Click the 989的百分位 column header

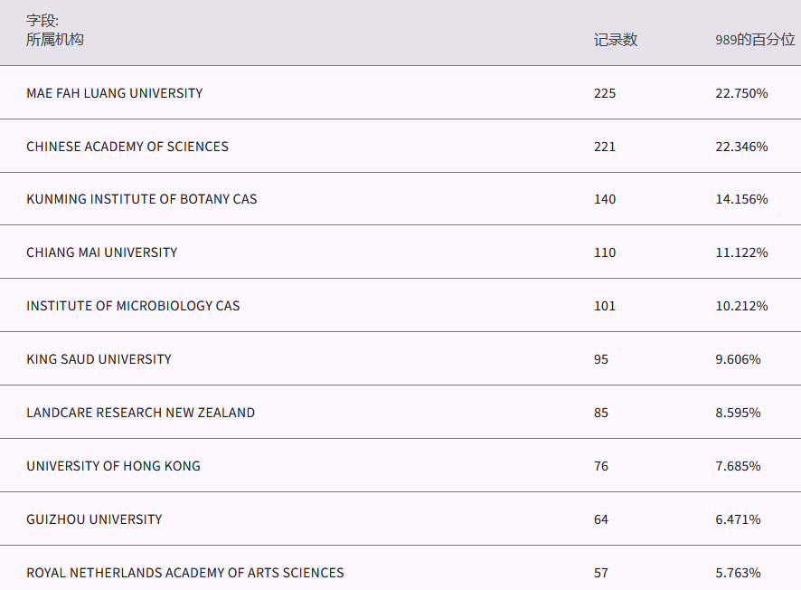pos(755,40)
